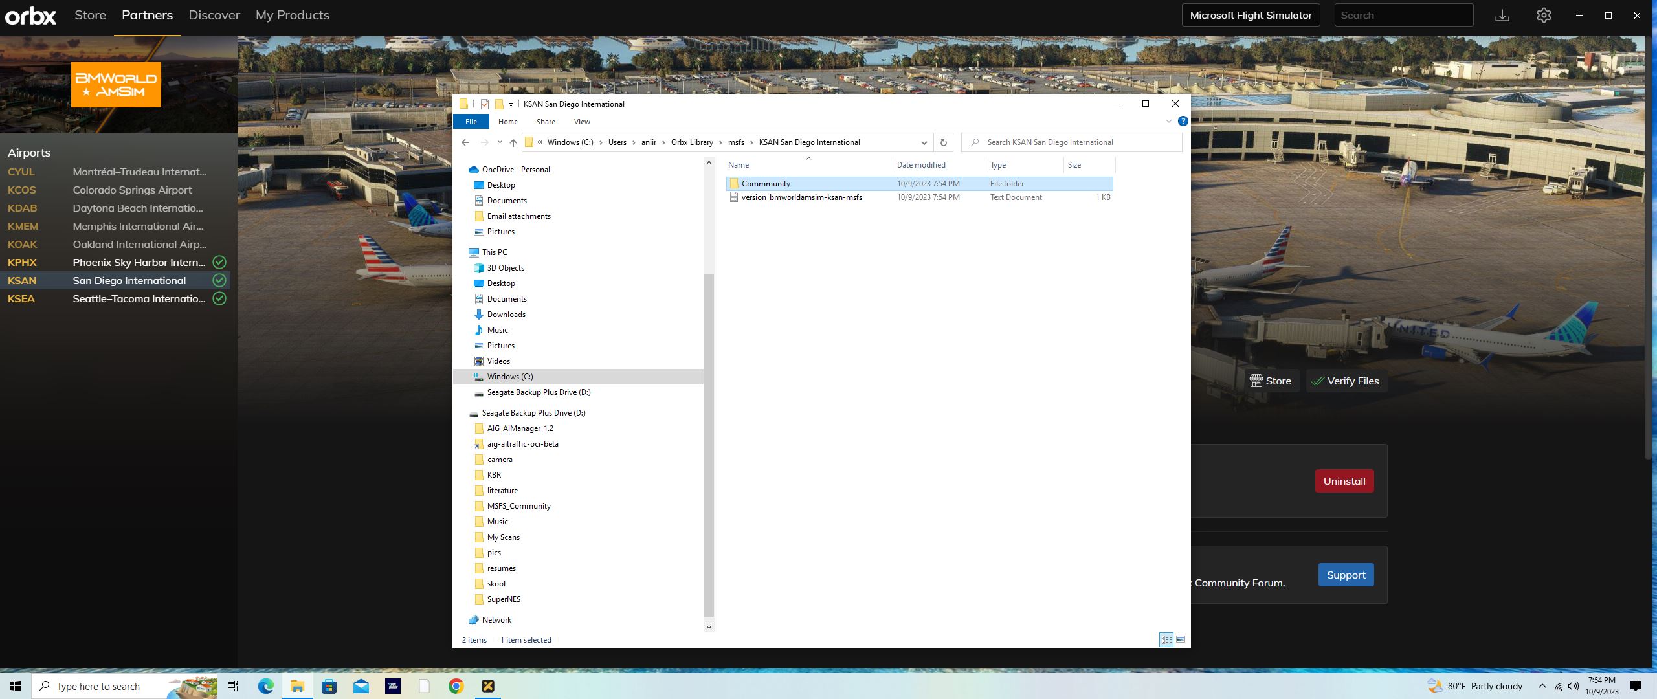Open the Share ribbon tab

tap(546, 122)
